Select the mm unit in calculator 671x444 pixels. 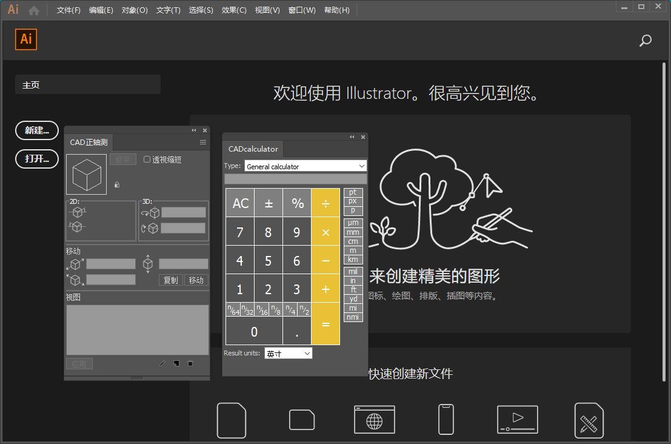(353, 232)
